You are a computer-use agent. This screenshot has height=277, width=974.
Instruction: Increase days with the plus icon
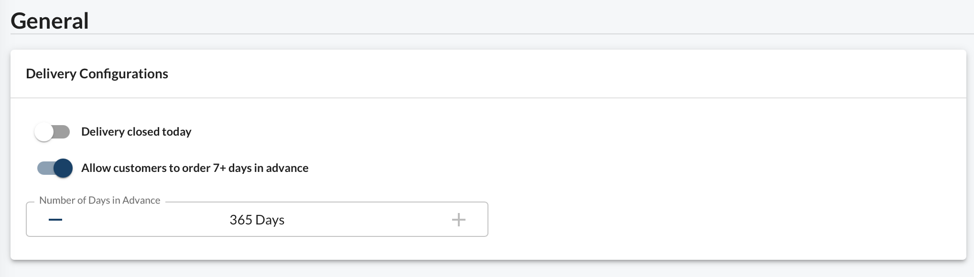tap(459, 220)
